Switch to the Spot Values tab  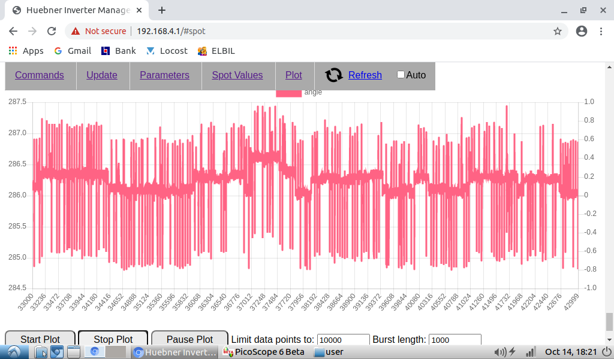pyautogui.click(x=237, y=75)
